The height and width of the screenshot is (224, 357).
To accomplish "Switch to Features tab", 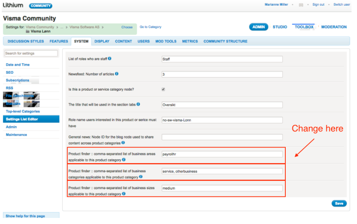I will point(59,41).
